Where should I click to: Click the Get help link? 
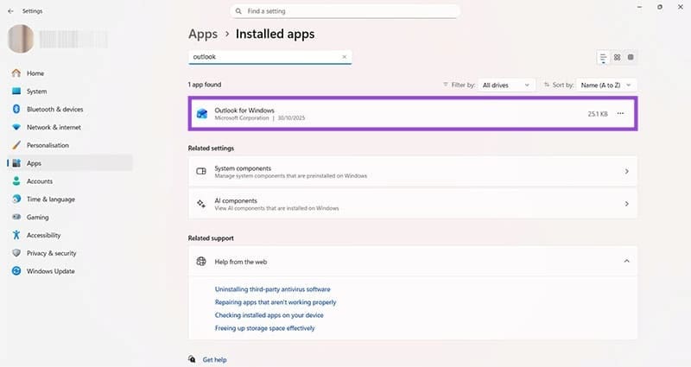tap(214, 359)
